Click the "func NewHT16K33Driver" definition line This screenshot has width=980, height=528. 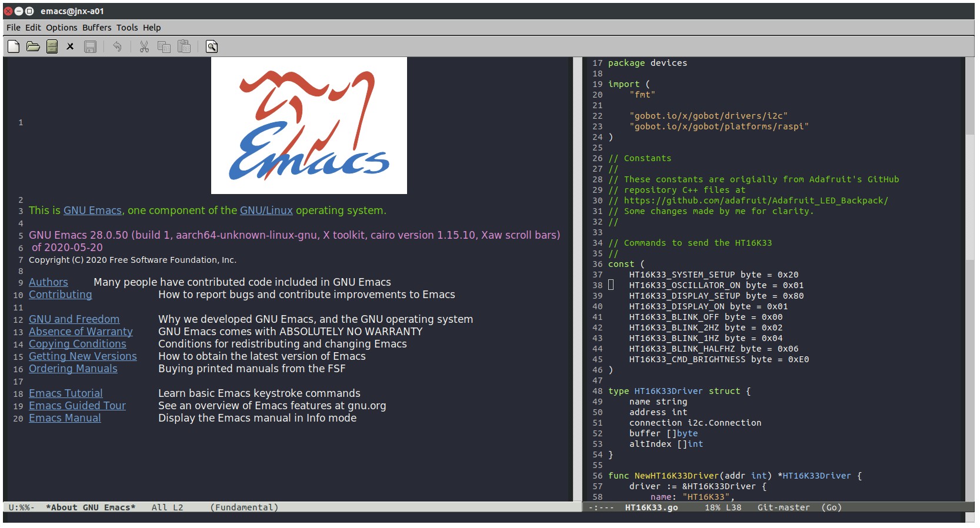[735, 476]
